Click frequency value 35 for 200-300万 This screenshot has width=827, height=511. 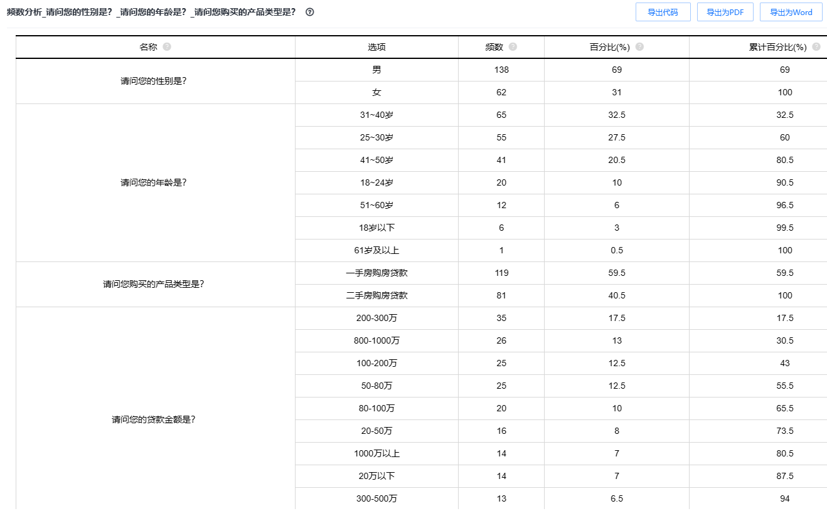click(501, 318)
